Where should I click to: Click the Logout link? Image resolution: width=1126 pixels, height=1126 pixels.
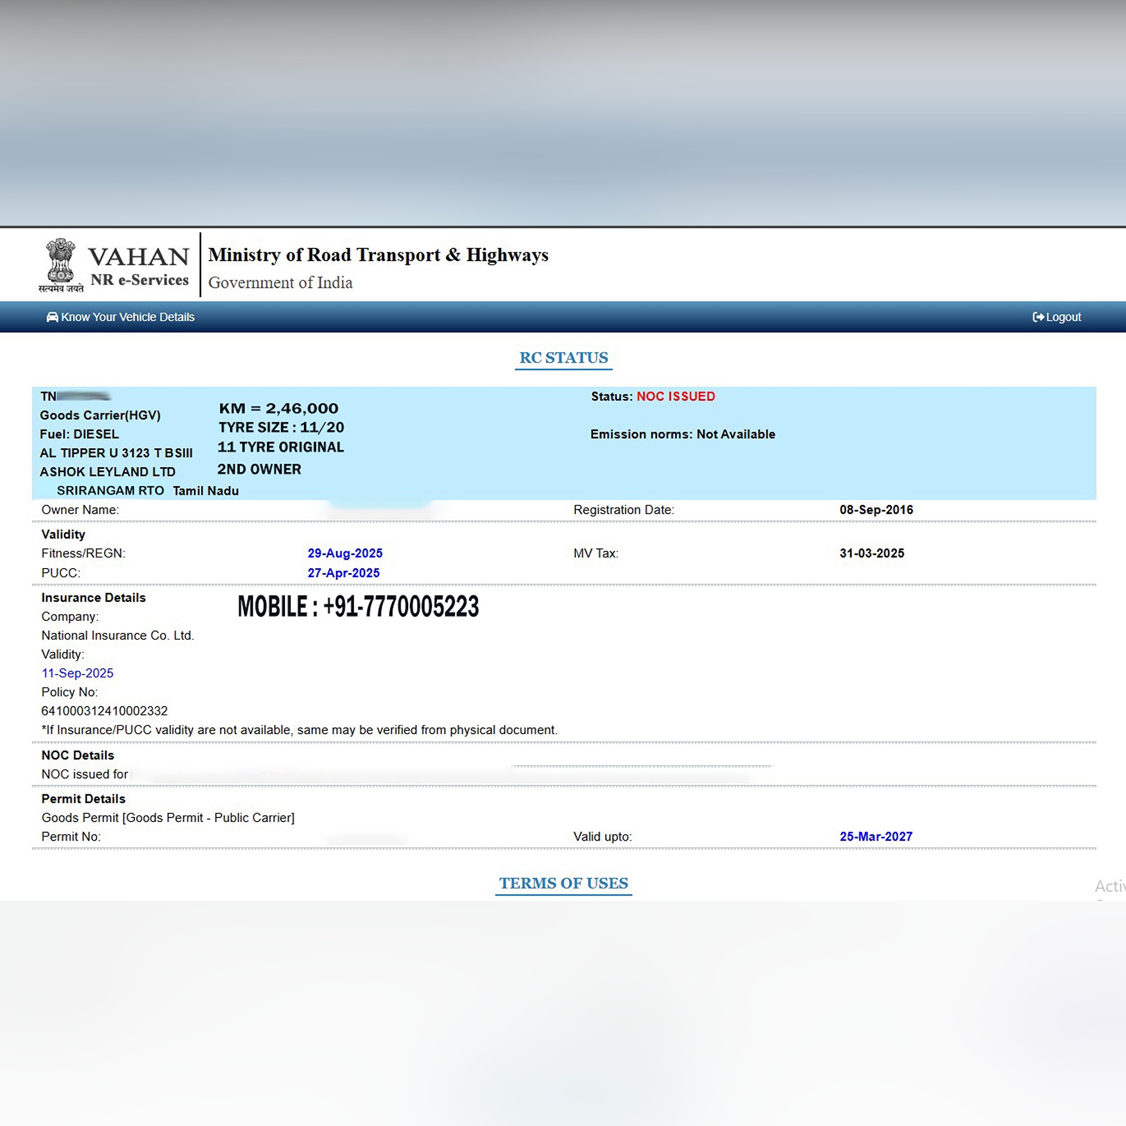pos(1057,317)
